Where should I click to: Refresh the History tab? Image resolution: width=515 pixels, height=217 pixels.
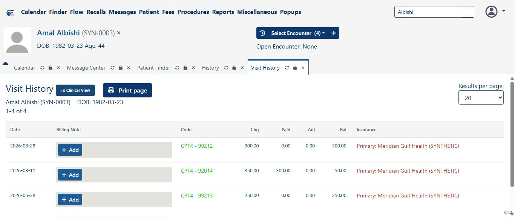(x=226, y=68)
